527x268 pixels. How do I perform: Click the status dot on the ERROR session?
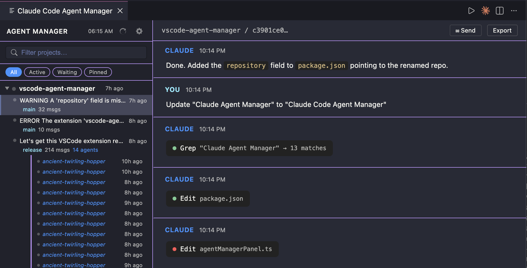(15, 120)
